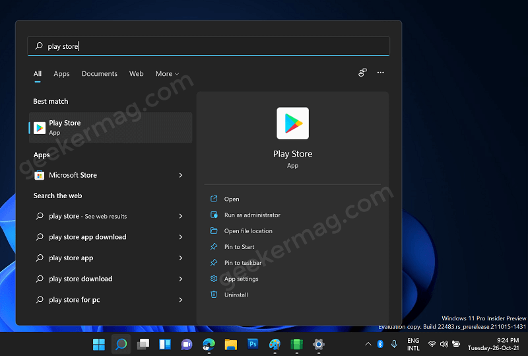The height and width of the screenshot is (356, 528).
Task: Select play store - See web results
Action: 110,216
